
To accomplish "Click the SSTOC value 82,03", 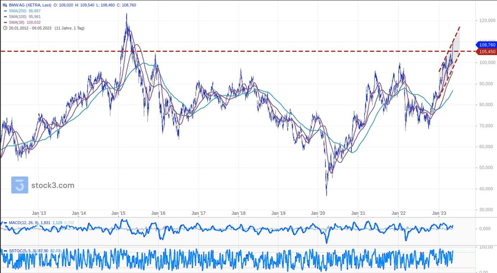I will coord(56,251).
